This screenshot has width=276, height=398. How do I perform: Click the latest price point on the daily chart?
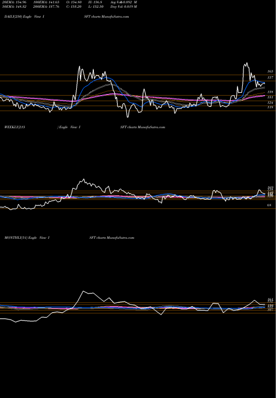pyautogui.click(x=264, y=83)
